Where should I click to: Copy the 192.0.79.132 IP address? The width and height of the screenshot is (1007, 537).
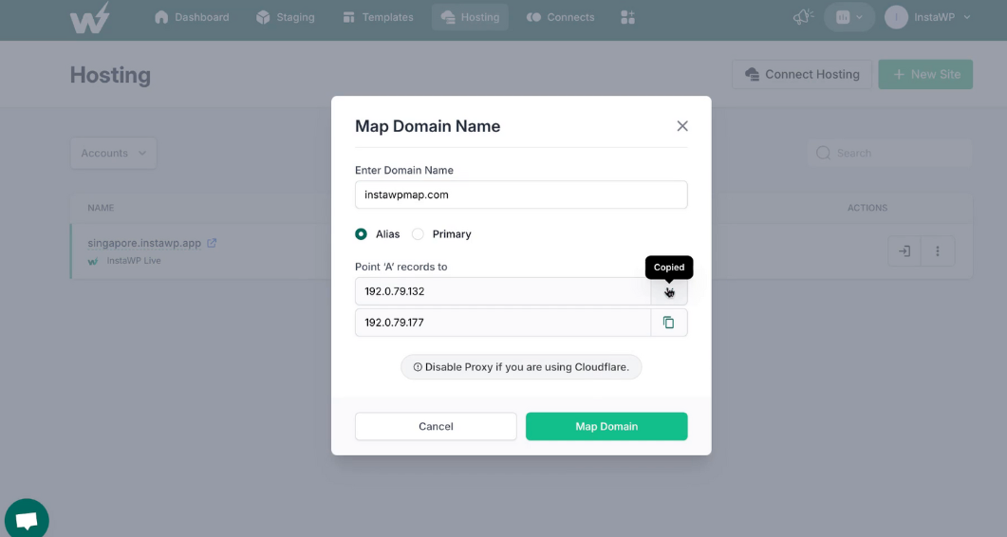coord(668,291)
